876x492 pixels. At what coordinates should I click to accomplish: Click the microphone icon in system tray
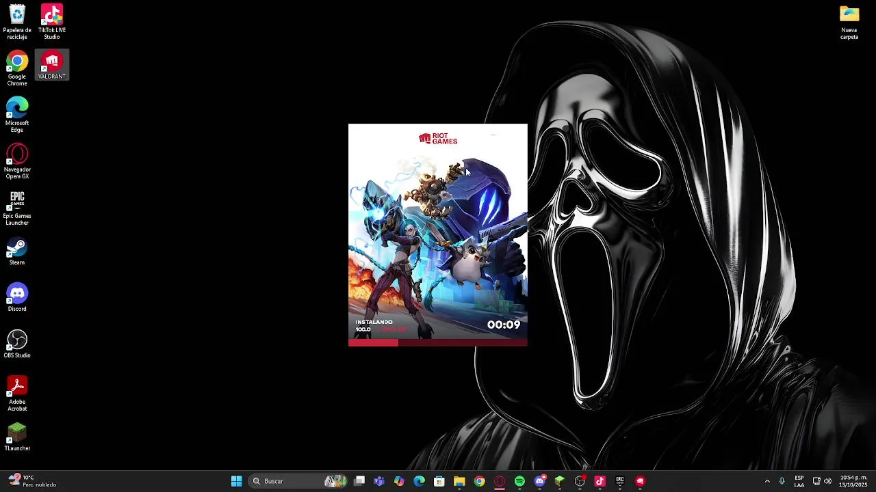click(x=782, y=481)
